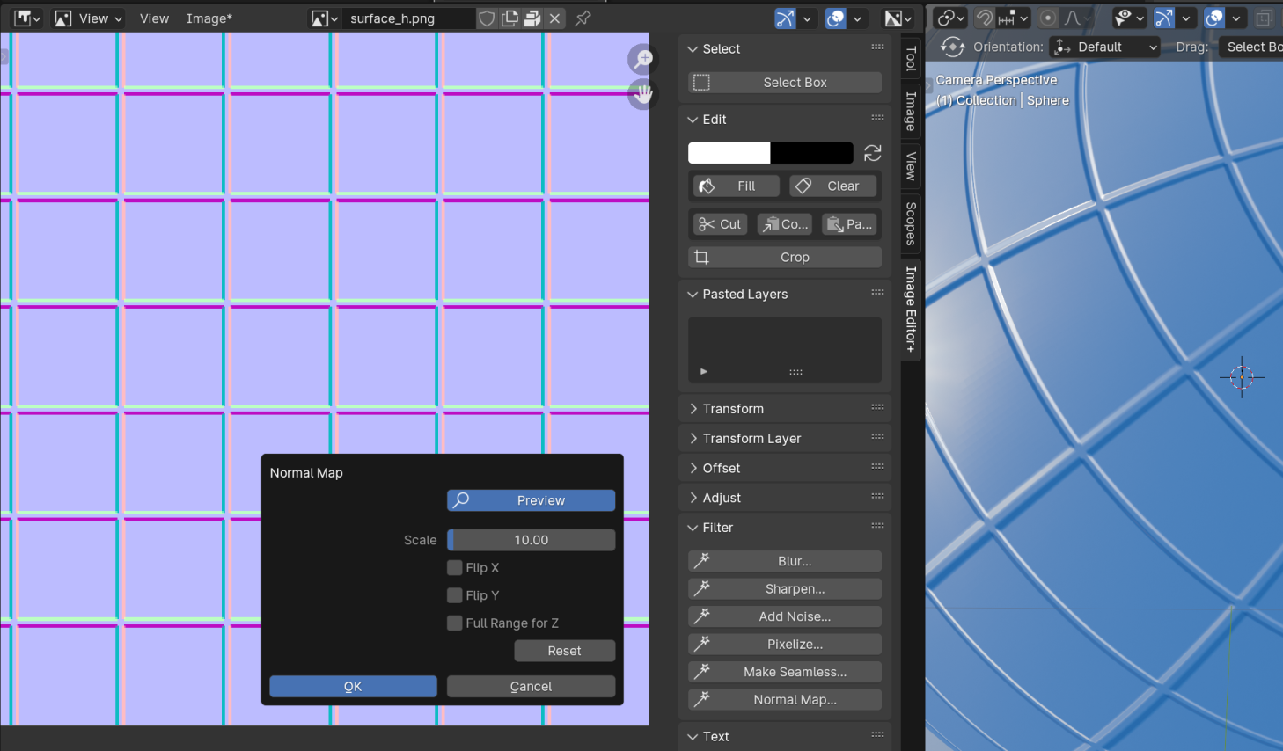Viewport: 1283px width, 751px height.
Task: Click the fake user shield icon
Action: click(487, 18)
